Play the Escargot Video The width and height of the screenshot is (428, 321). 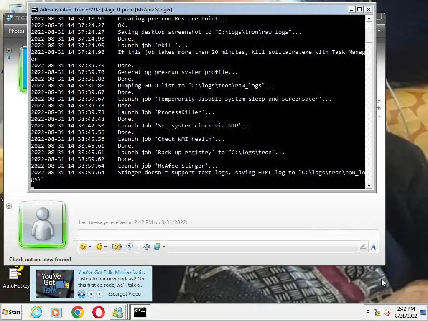click(82, 294)
